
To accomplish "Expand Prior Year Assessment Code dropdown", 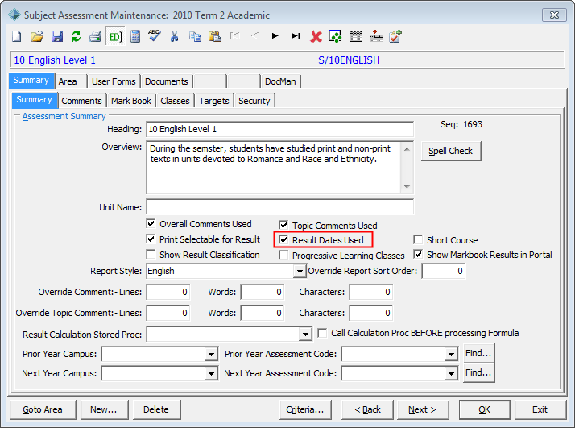I will click(451, 354).
